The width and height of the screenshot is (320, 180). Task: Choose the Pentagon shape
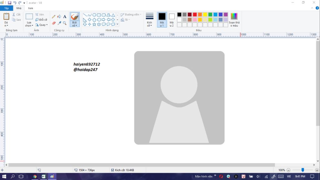click(x=94, y=20)
